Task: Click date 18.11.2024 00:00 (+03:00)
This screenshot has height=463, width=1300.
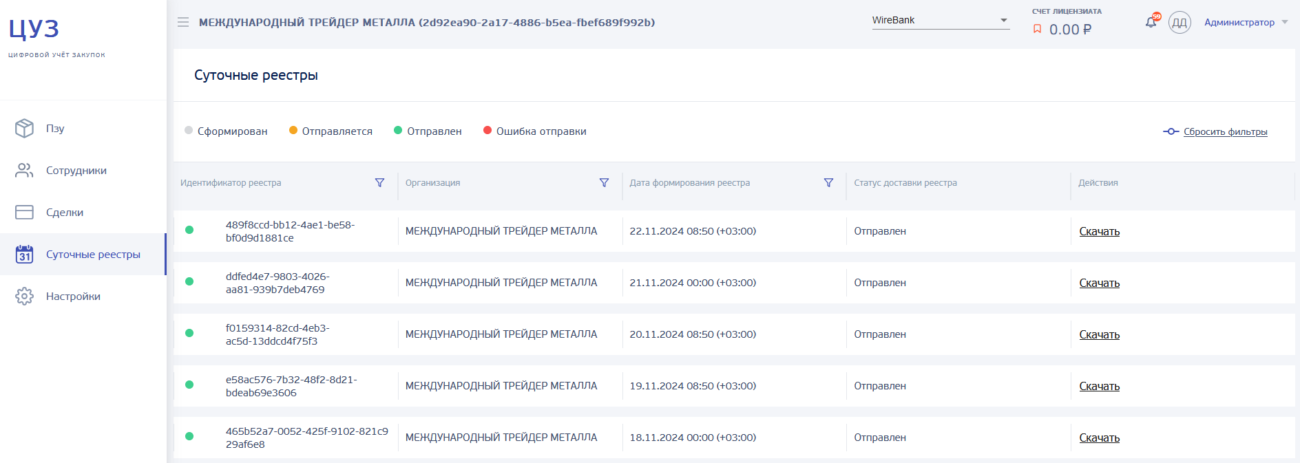Action: click(x=693, y=438)
